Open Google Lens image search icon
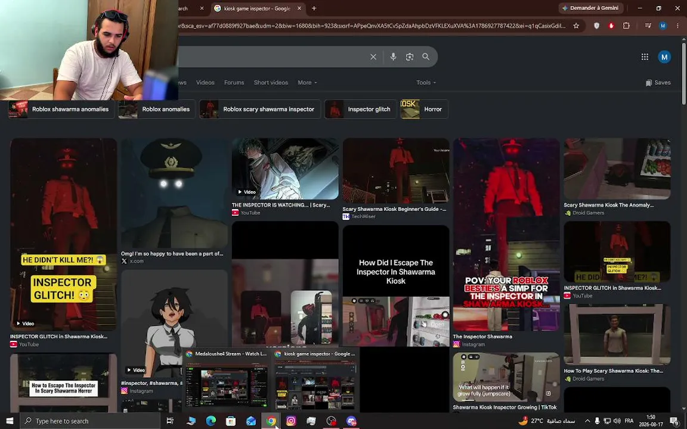The image size is (687, 429). (410, 57)
